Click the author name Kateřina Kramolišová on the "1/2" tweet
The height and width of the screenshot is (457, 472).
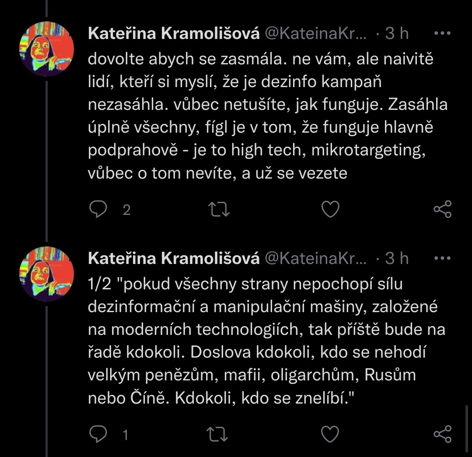point(174,258)
